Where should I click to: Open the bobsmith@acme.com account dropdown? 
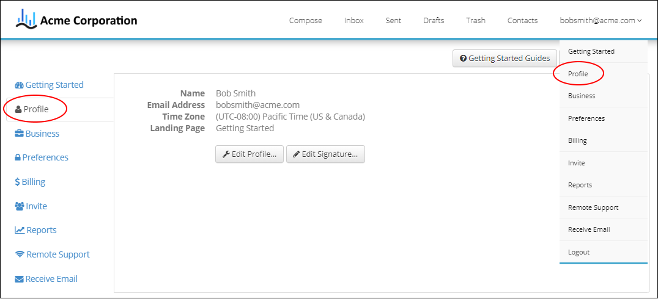point(601,21)
